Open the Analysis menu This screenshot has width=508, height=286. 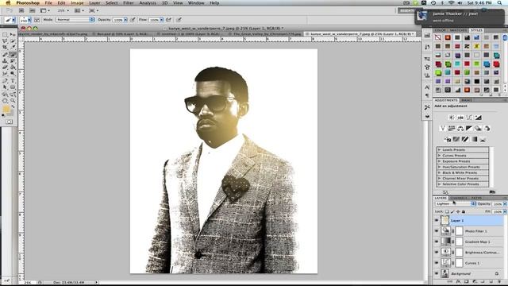[x=148, y=3]
